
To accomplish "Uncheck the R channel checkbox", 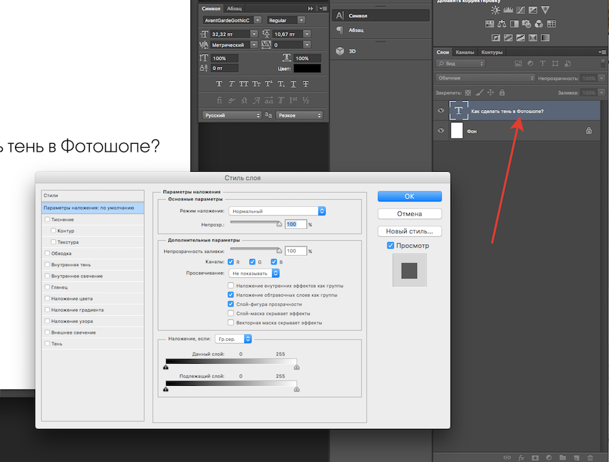I will (231, 262).
